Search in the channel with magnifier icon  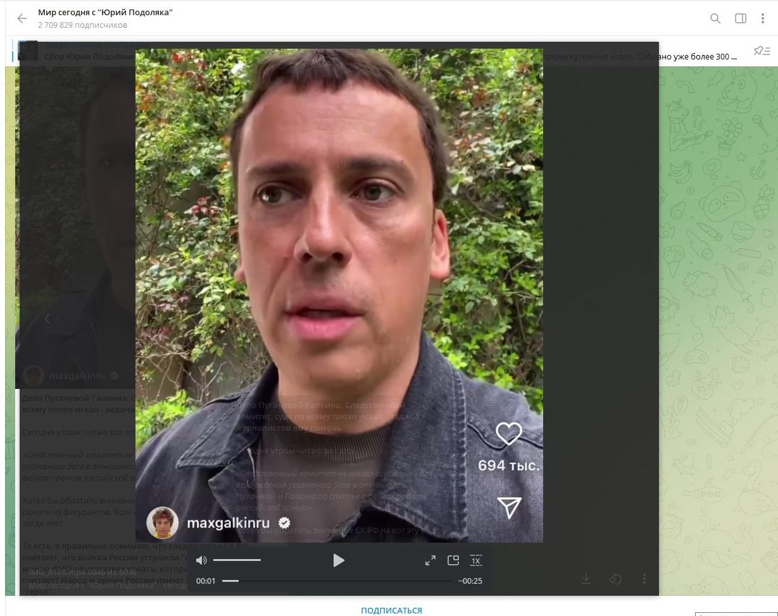pyautogui.click(x=715, y=18)
